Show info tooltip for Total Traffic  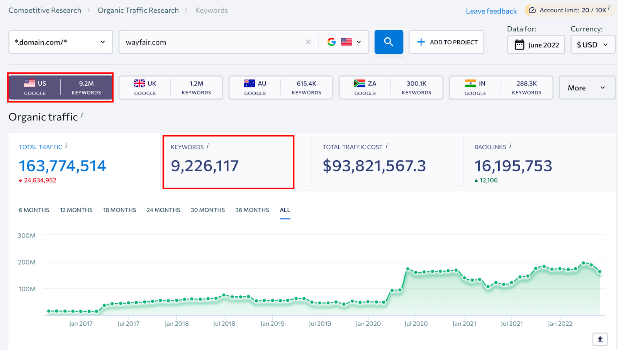tap(66, 146)
